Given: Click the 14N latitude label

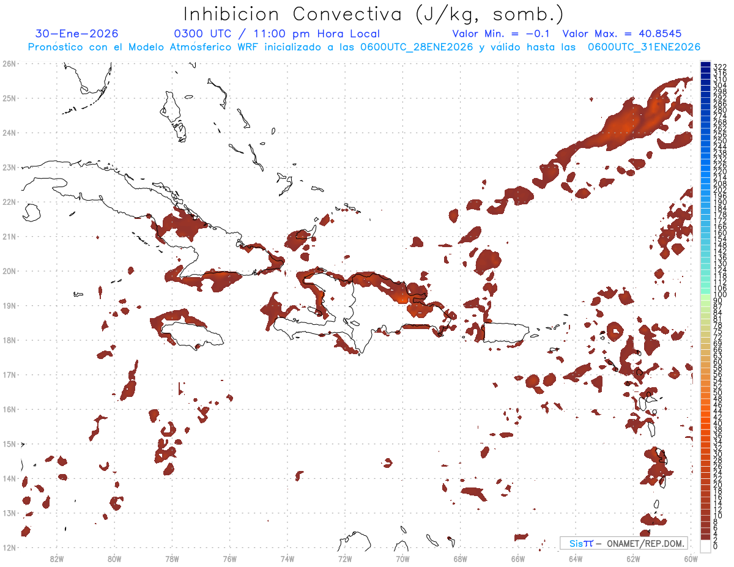Looking at the screenshot, I should (9, 478).
